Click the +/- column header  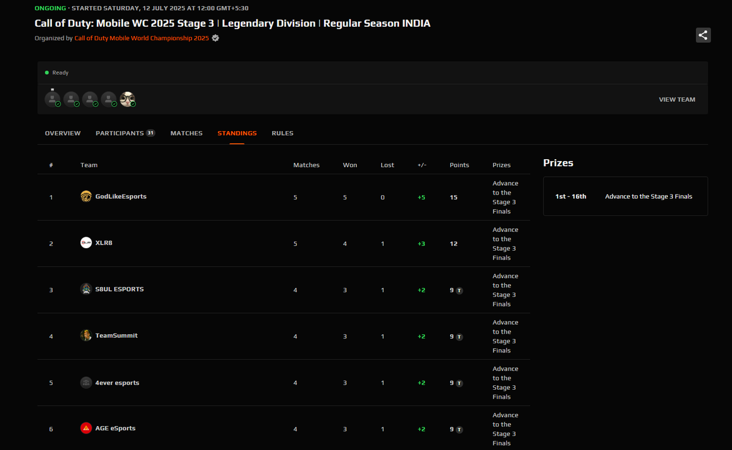pyautogui.click(x=422, y=165)
